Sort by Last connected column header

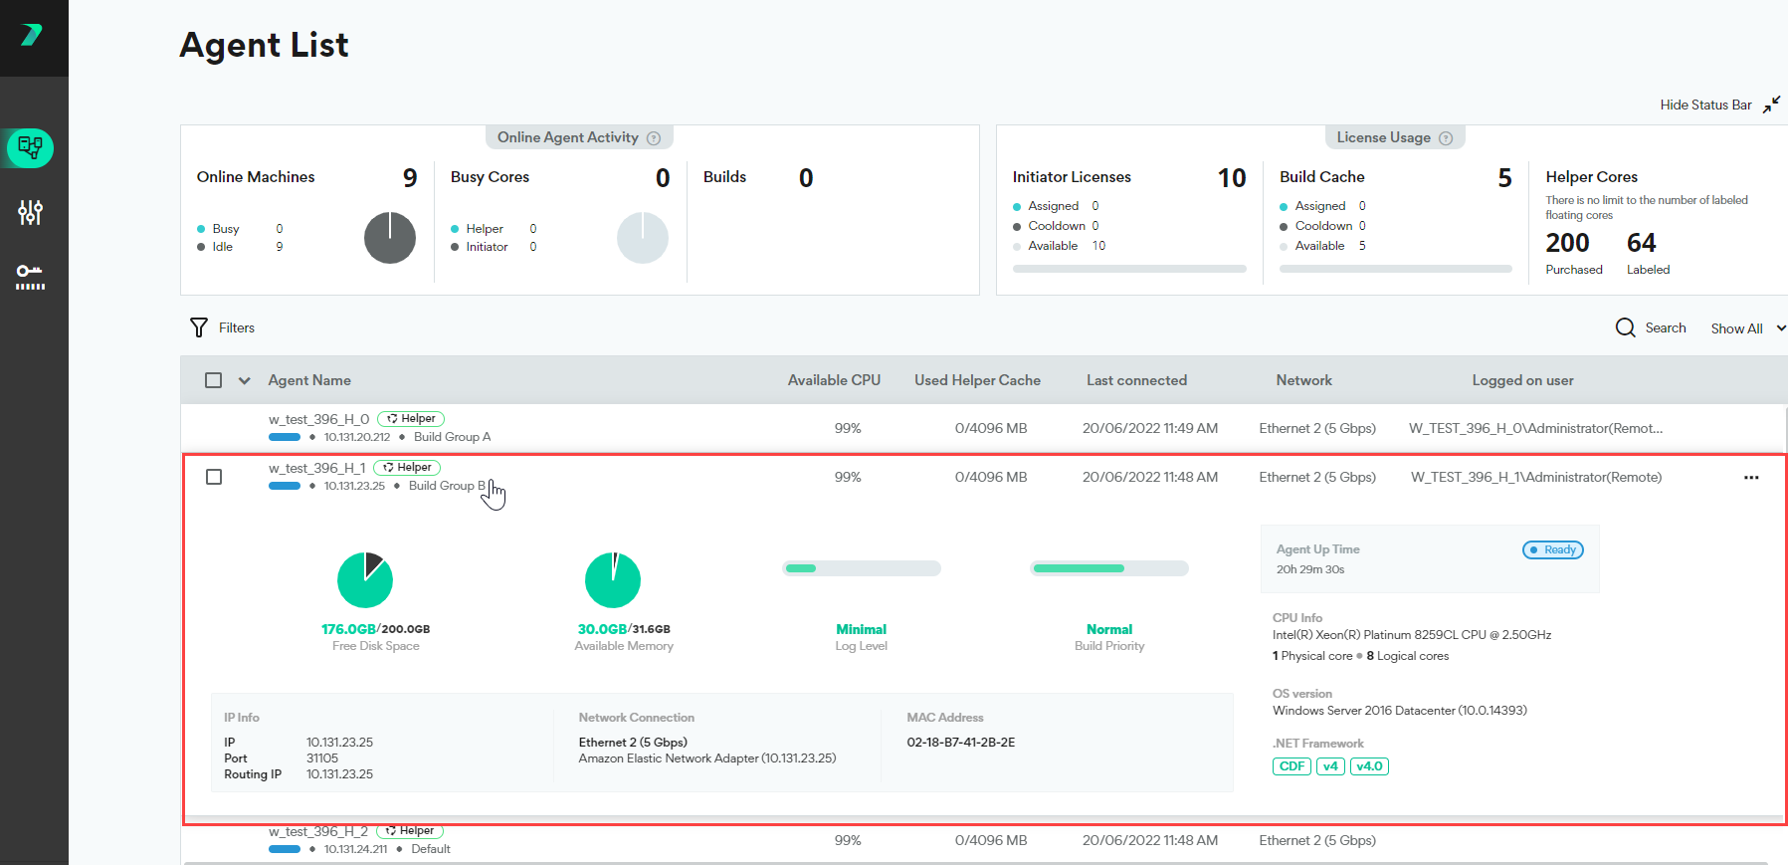1136,380
